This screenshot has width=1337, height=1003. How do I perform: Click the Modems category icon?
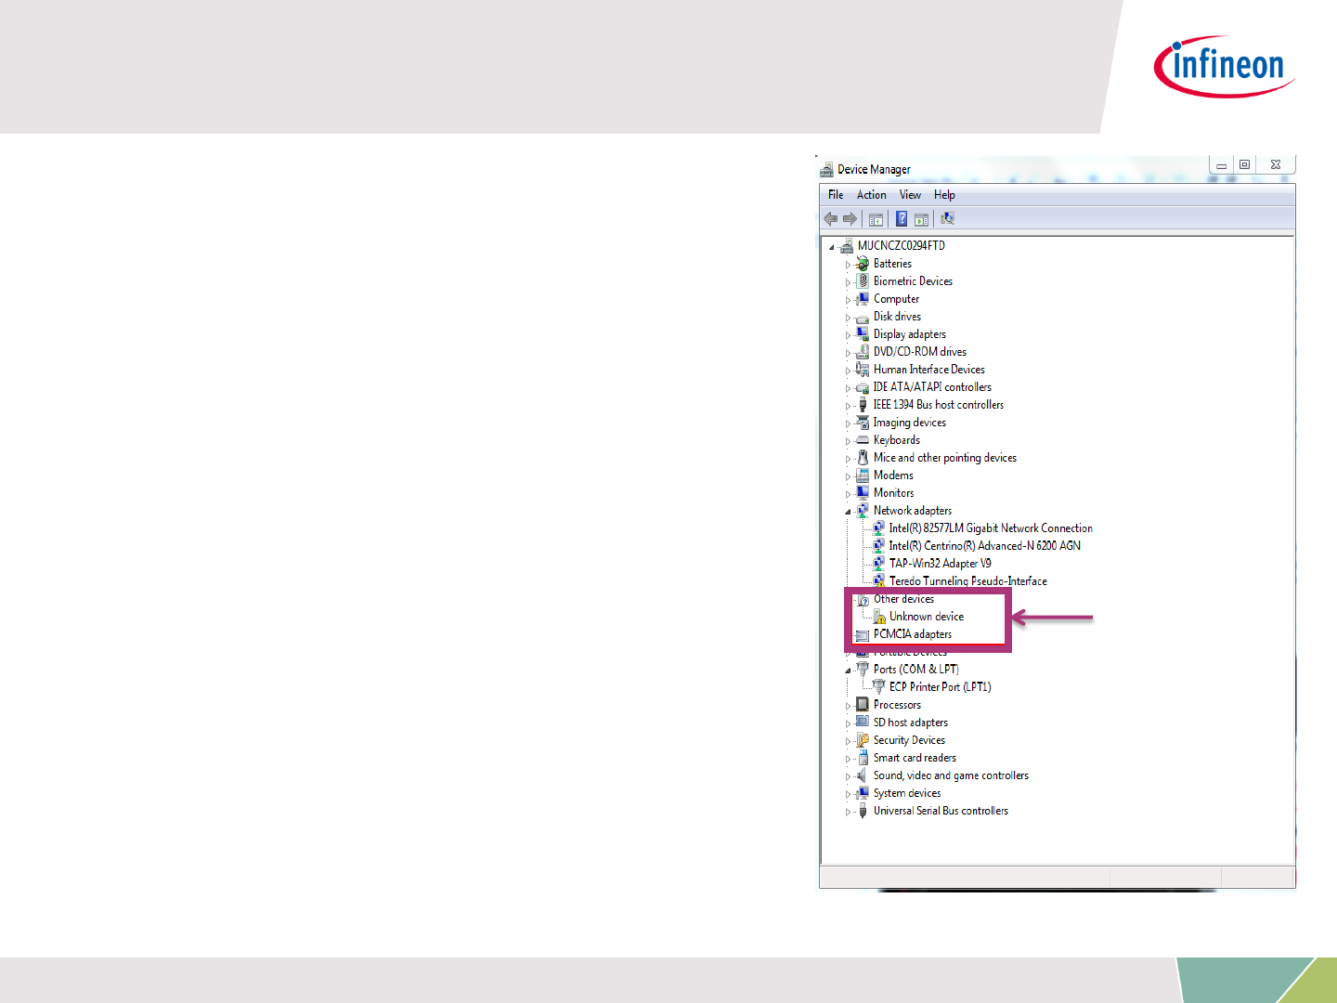pos(863,475)
